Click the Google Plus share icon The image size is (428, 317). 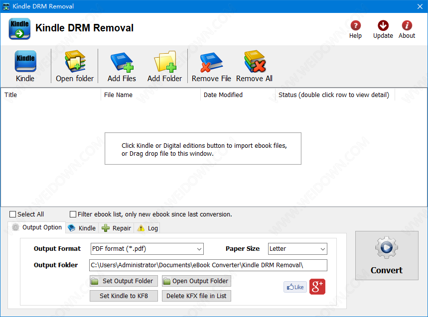click(317, 287)
